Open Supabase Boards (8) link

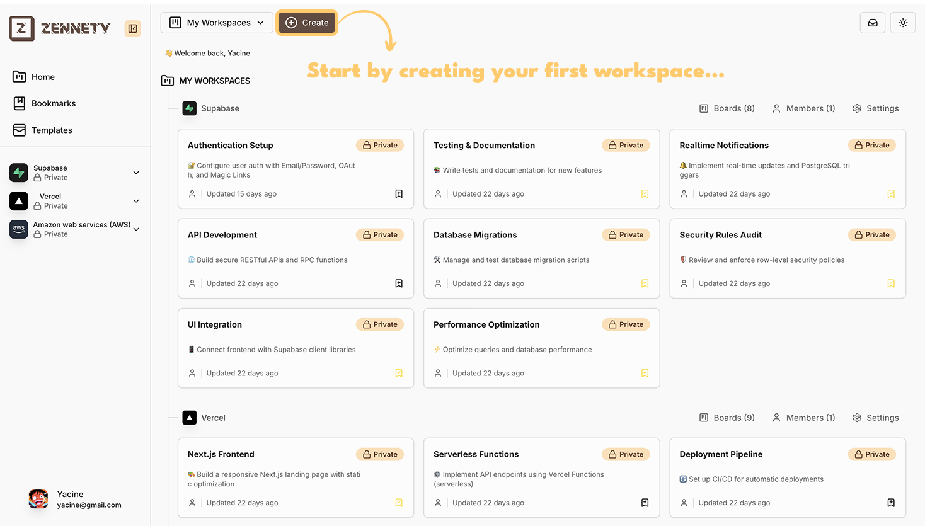coord(727,108)
